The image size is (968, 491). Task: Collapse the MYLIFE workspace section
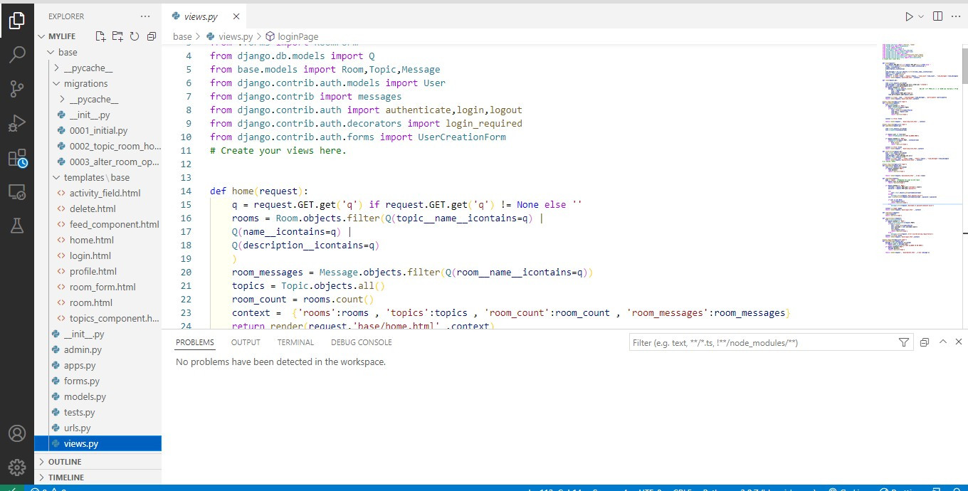tap(98, 36)
